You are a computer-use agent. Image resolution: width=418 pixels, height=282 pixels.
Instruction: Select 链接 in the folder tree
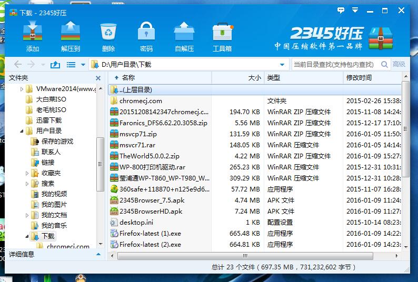point(48,163)
